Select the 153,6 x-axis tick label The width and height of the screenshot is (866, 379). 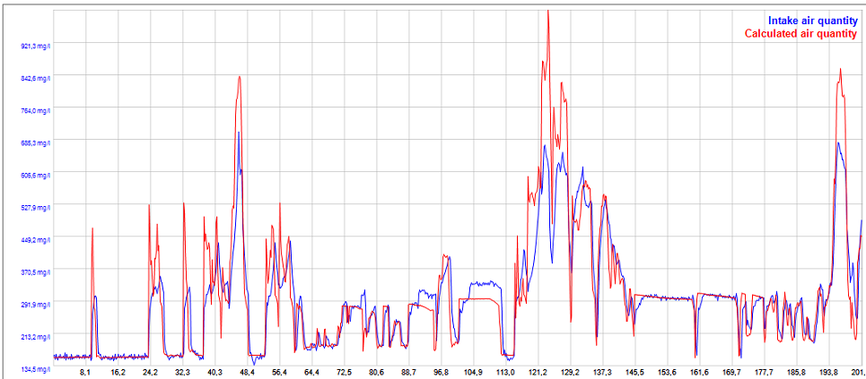667,372
